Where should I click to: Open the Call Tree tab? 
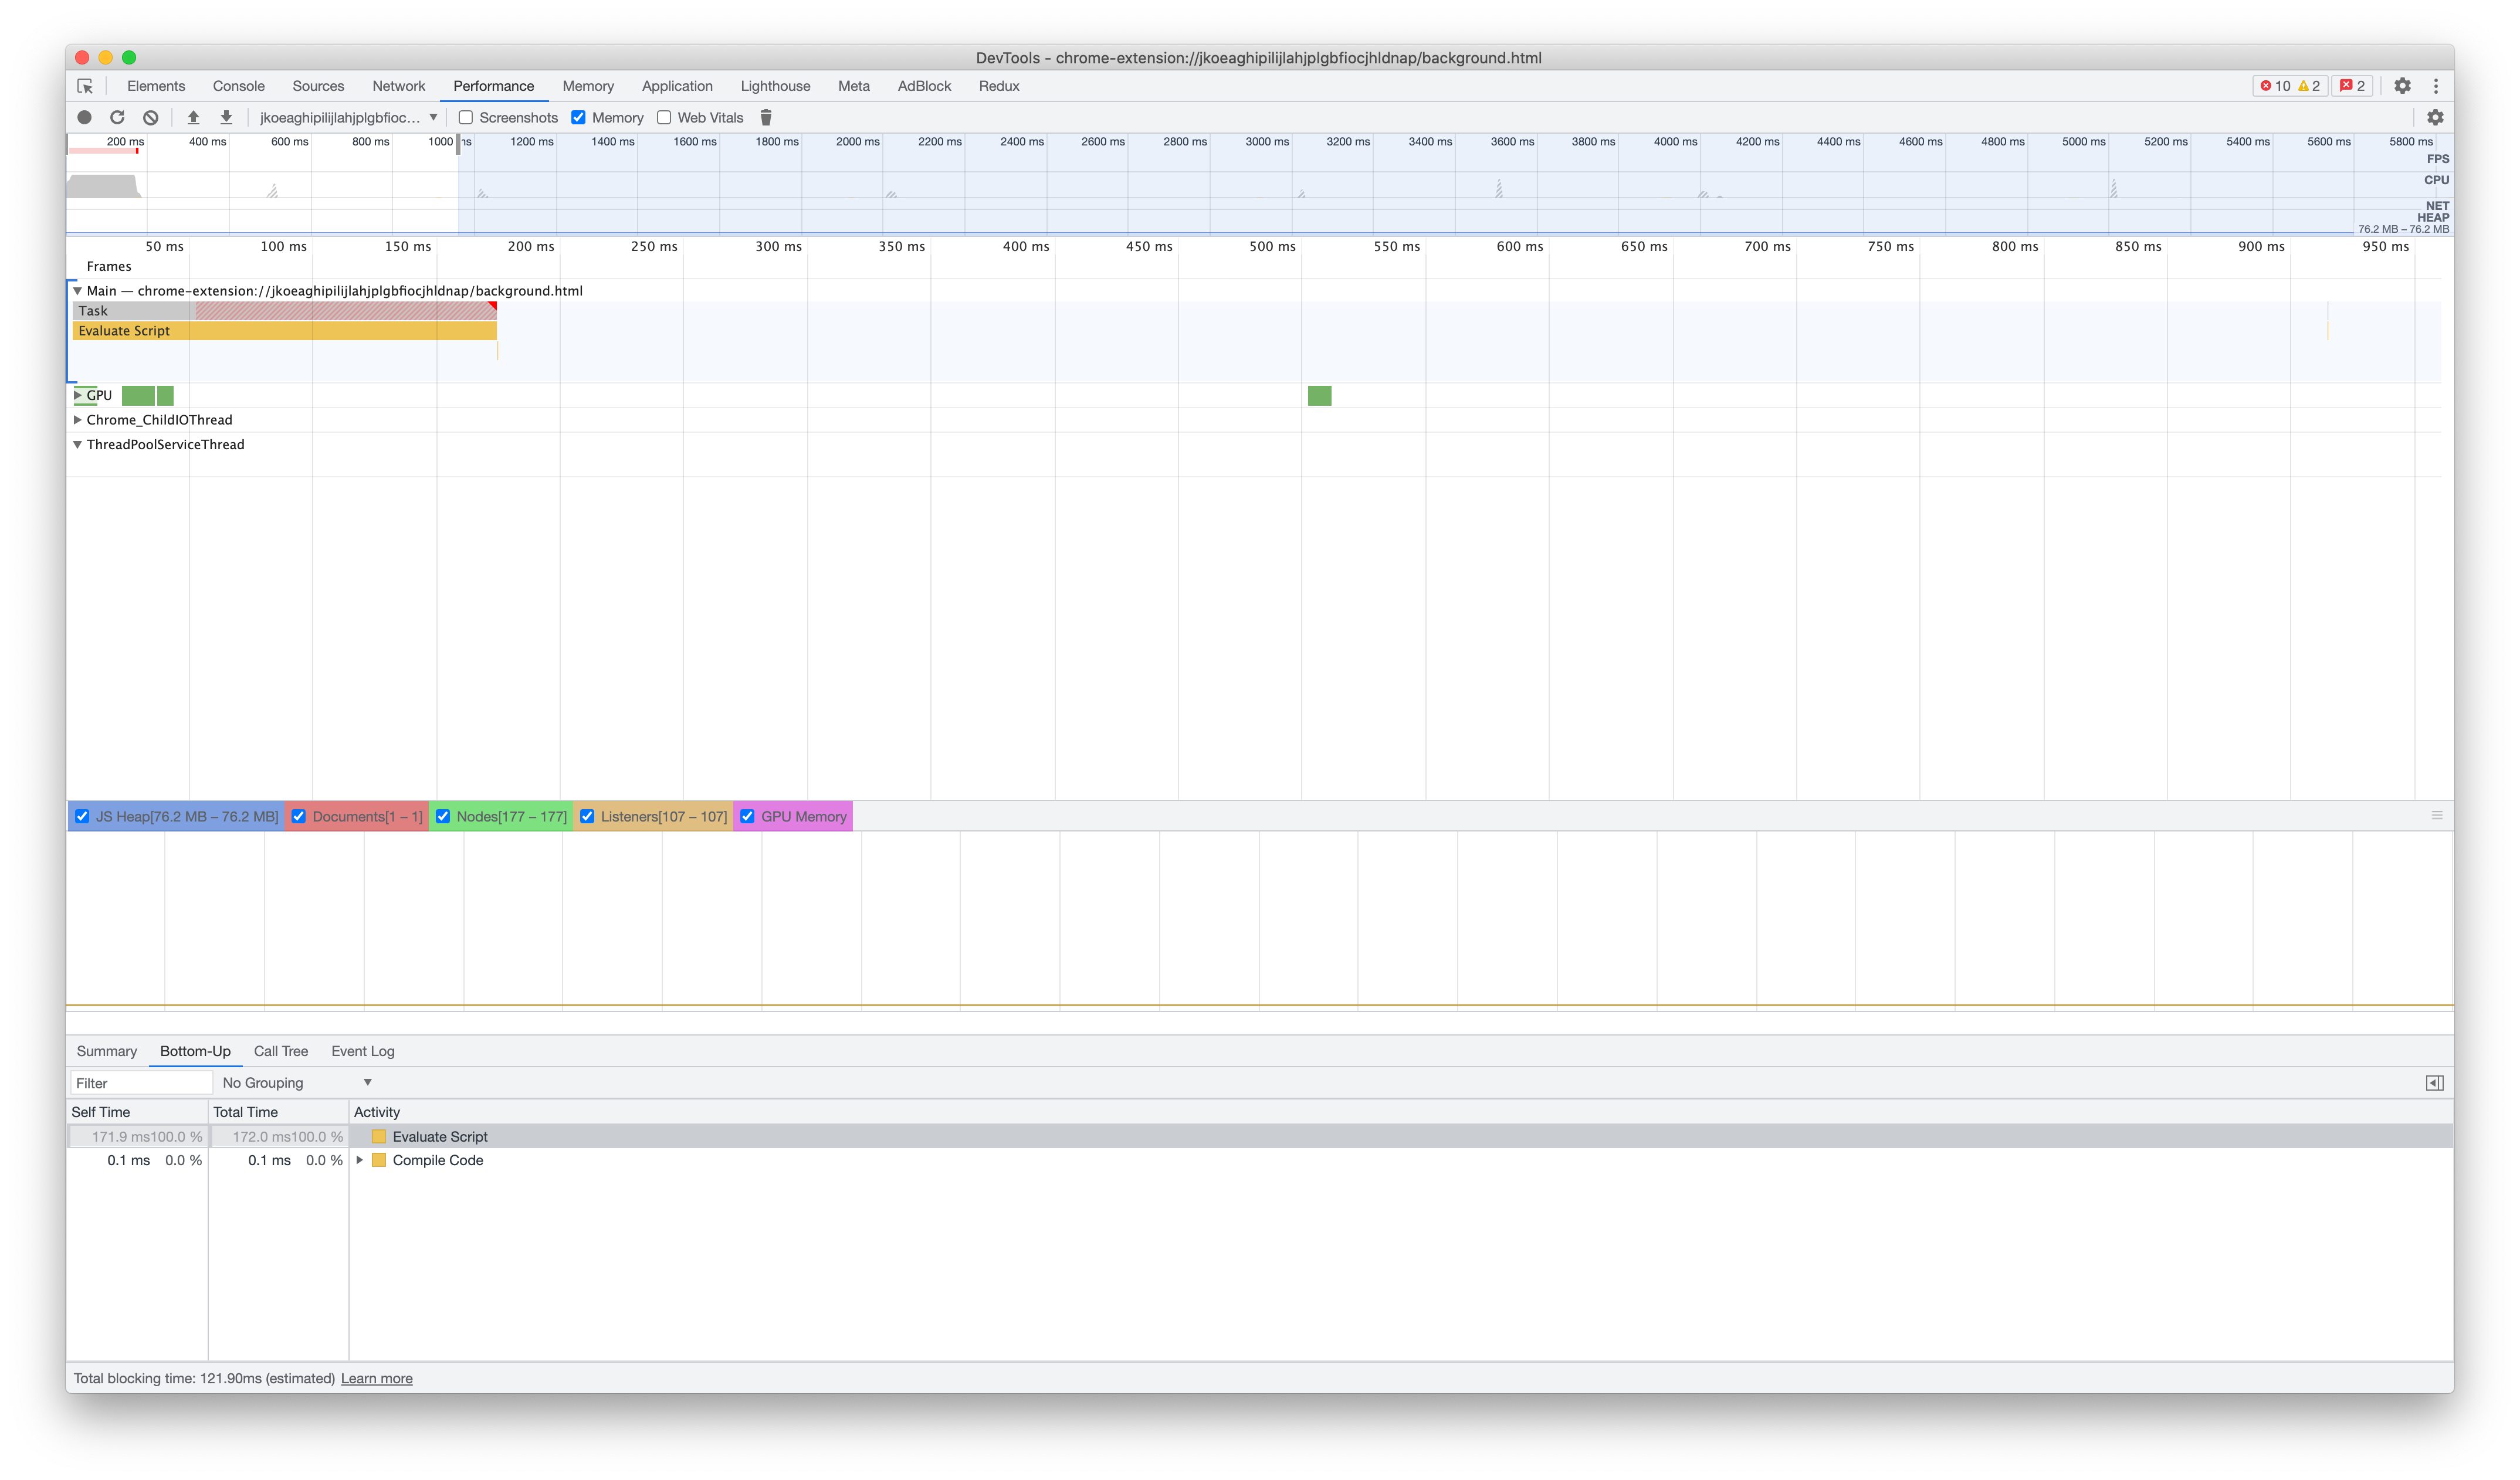click(x=280, y=1051)
